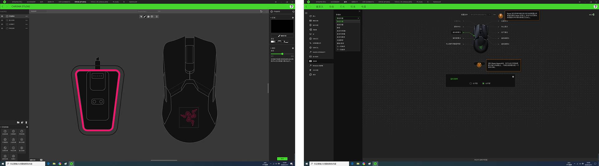Image resolution: width=599 pixels, height=166 pixels.
Task: Open the Razer Hypershift function in sidebar
Action: pyautogui.click(x=319, y=52)
